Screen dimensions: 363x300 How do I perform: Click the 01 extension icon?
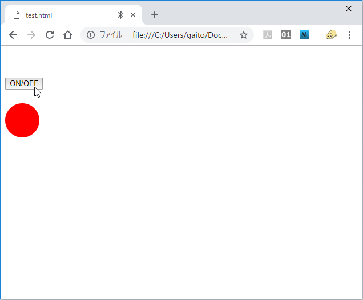[x=286, y=35]
